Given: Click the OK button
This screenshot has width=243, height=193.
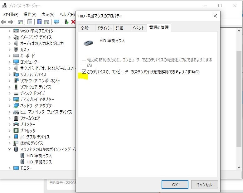Looking at the screenshot, I should [x=175, y=185].
